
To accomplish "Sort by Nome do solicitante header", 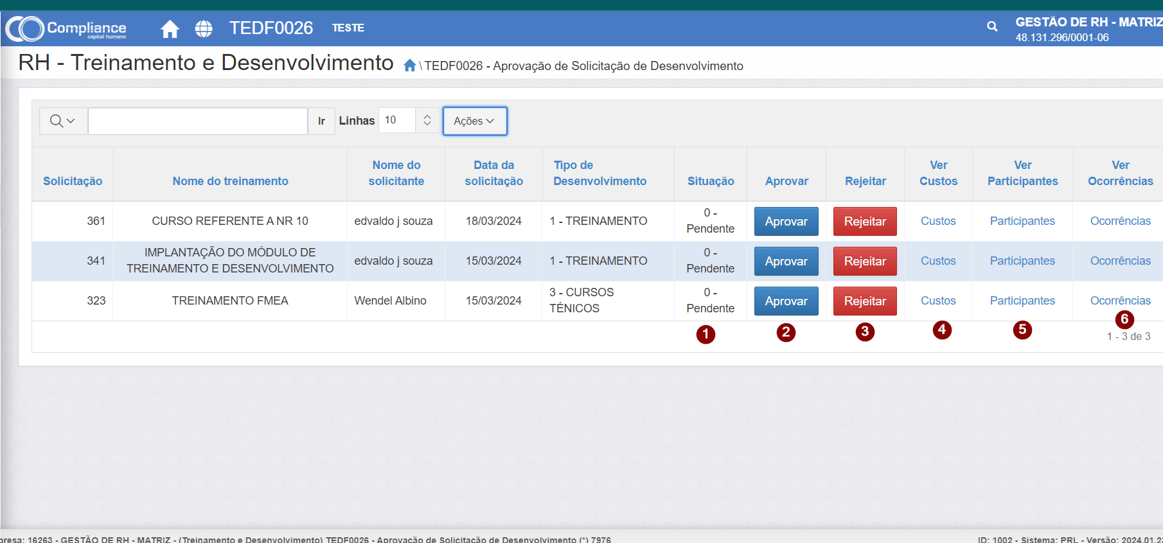I will (x=396, y=173).
